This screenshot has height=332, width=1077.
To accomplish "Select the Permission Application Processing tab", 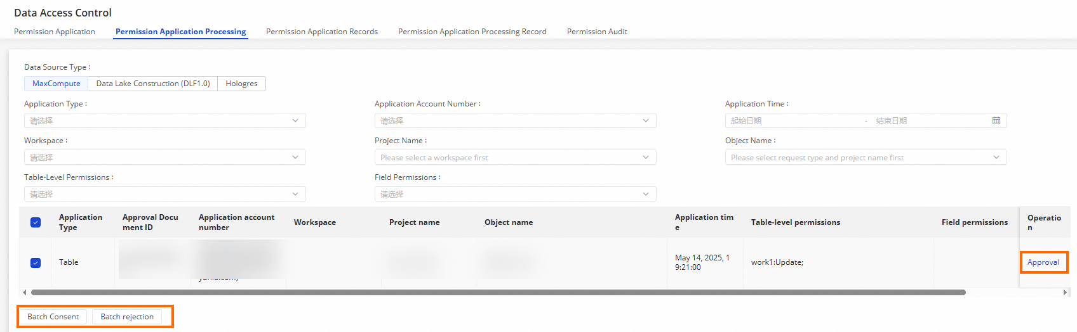I will coord(180,32).
